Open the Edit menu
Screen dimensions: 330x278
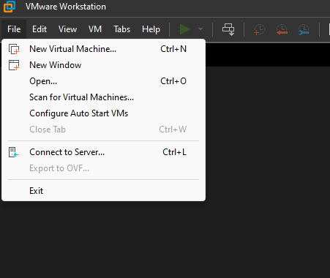(x=40, y=29)
